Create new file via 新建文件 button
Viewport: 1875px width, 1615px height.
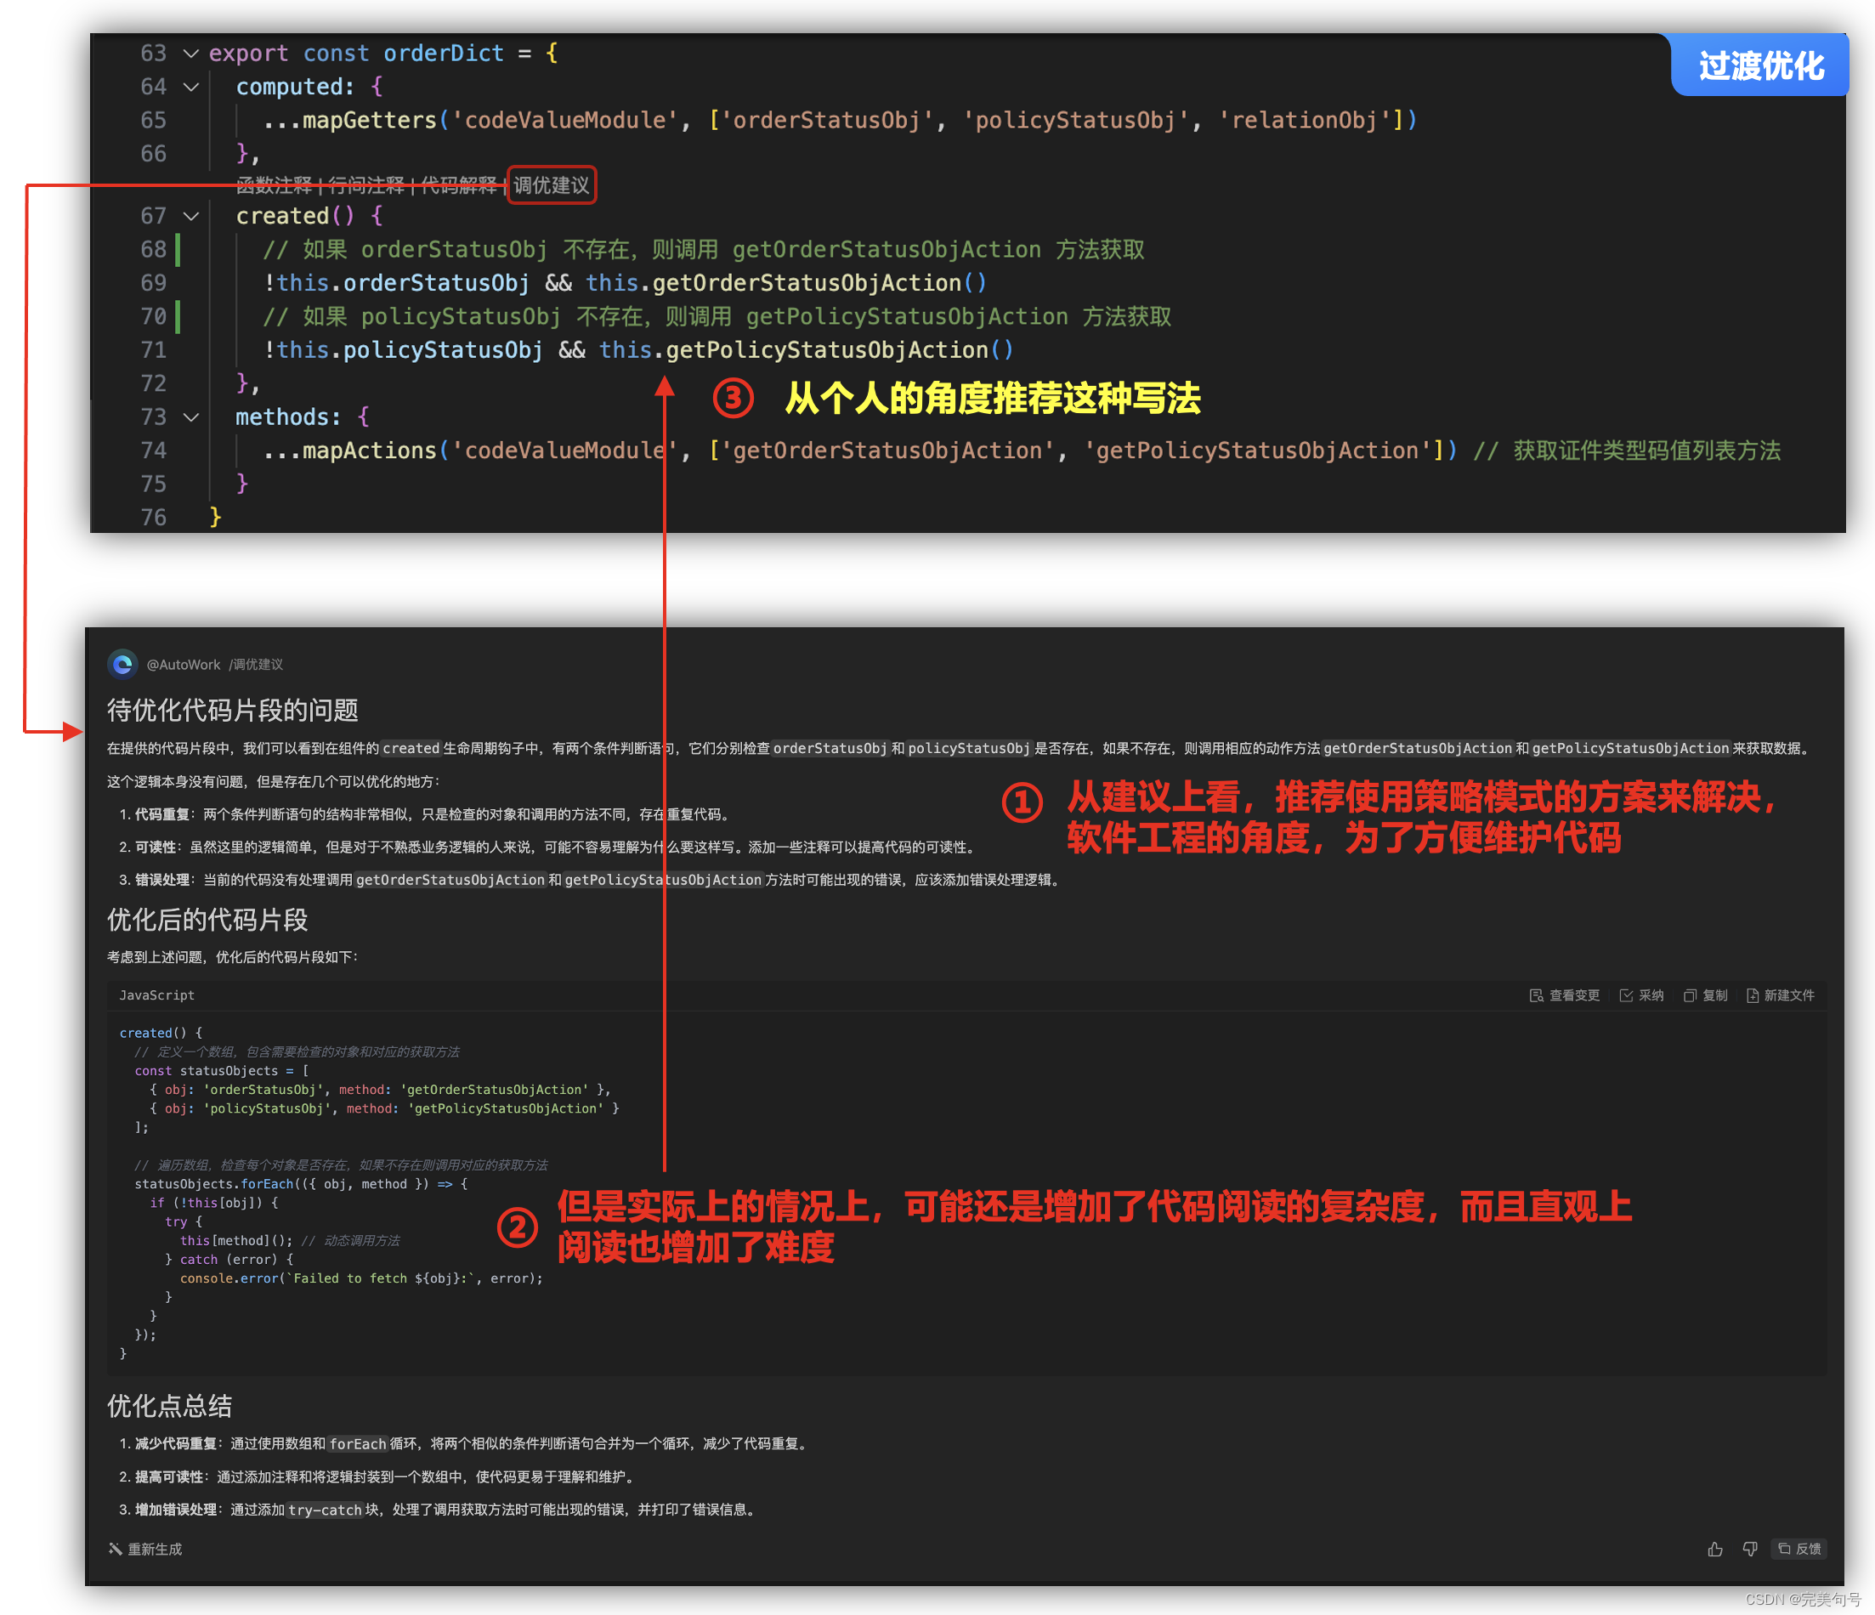pyautogui.click(x=1780, y=995)
